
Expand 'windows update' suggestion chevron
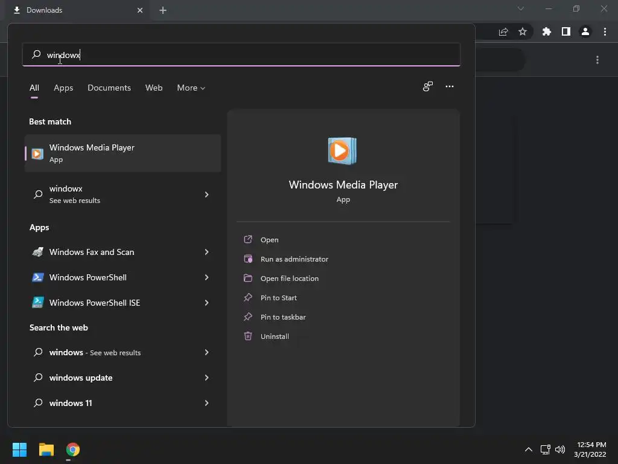tap(206, 378)
